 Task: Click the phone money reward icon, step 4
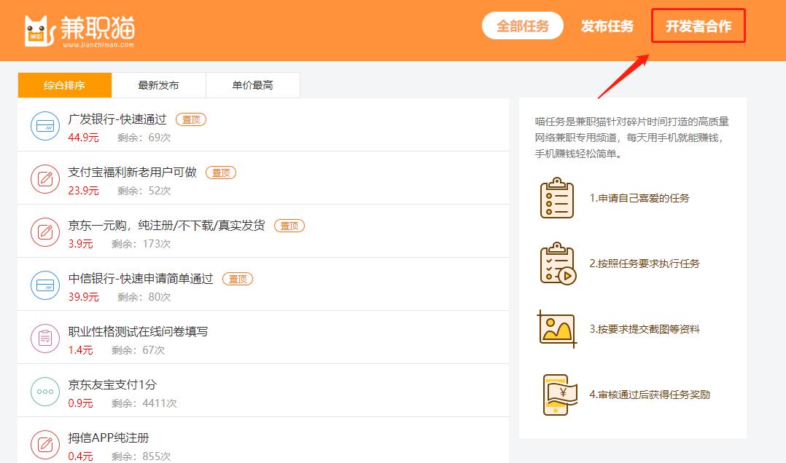point(559,395)
